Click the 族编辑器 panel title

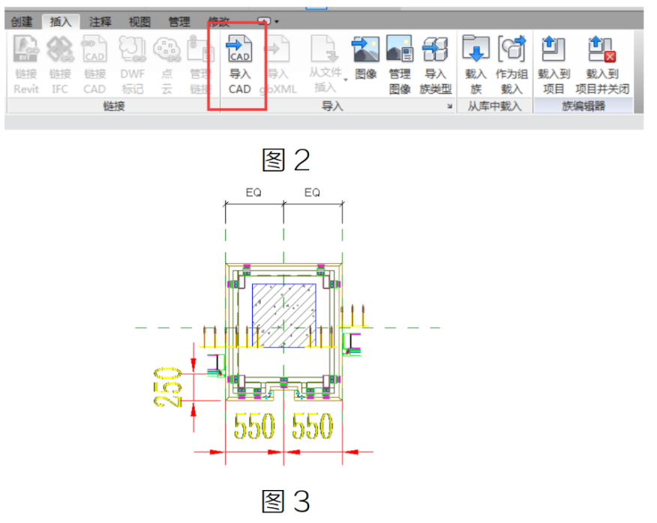point(583,106)
